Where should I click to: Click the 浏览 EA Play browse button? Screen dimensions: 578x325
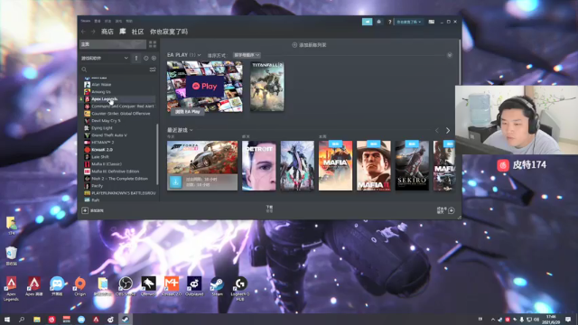tap(188, 111)
